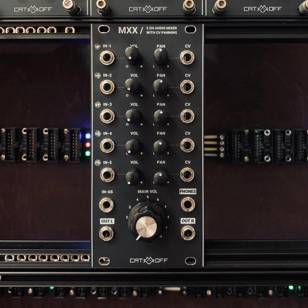Click the large MAIN VOL knob
The width and height of the screenshot is (308, 308).
146,222
